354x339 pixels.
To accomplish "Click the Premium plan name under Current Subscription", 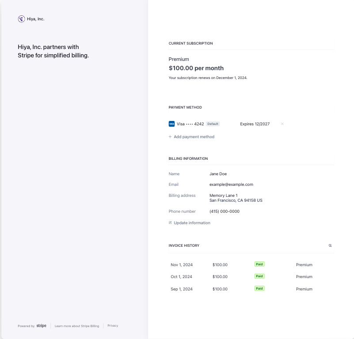I will 179,59.
